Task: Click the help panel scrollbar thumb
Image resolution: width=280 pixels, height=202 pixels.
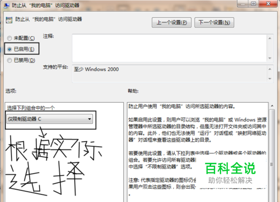Action: pos(272,155)
